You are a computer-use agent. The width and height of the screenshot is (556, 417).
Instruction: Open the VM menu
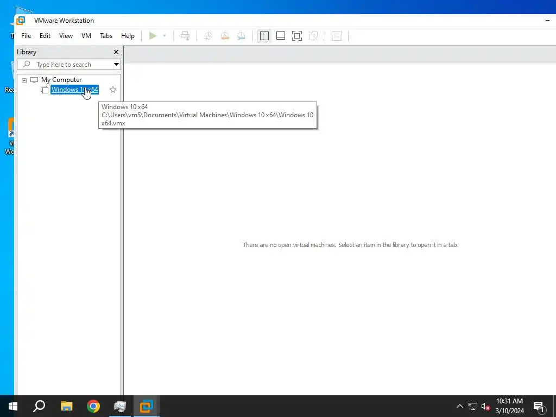(x=86, y=36)
